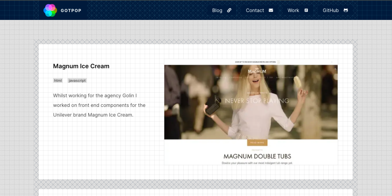
Task: Close the Magnum newsletter banner with X
Action: (x=332, y=62)
